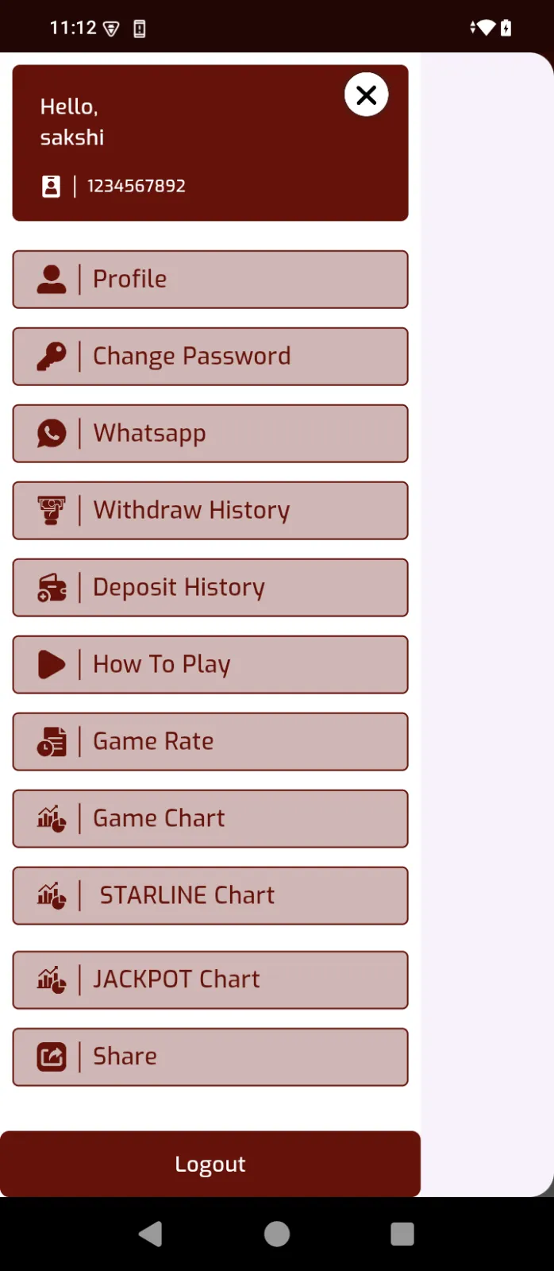Image resolution: width=554 pixels, height=1271 pixels.
Task: Tap the Profile person icon
Action: pos(52,280)
